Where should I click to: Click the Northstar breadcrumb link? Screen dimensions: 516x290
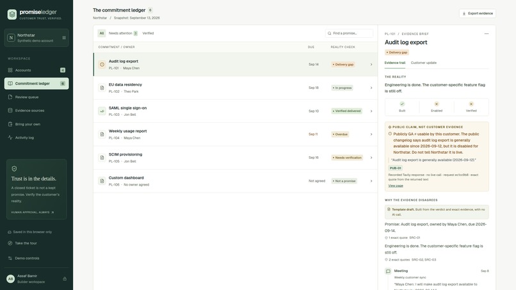(x=100, y=18)
